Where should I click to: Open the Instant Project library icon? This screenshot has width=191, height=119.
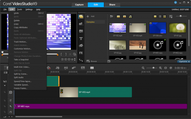81,24
